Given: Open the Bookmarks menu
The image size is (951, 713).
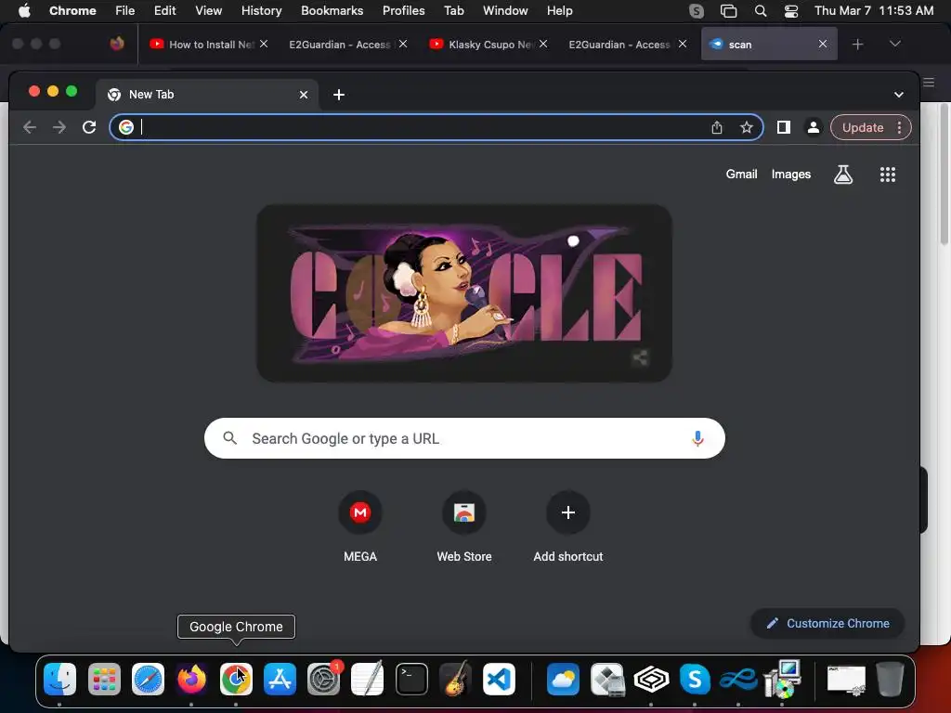Looking at the screenshot, I should (x=332, y=11).
